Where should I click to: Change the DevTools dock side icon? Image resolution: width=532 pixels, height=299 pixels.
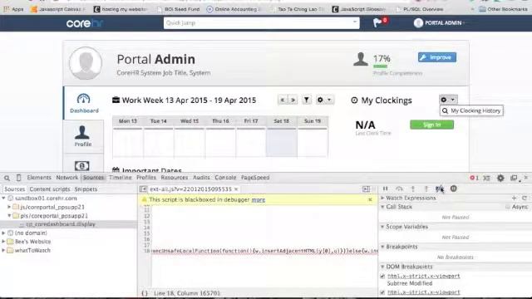pyautogui.click(x=515, y=178)
